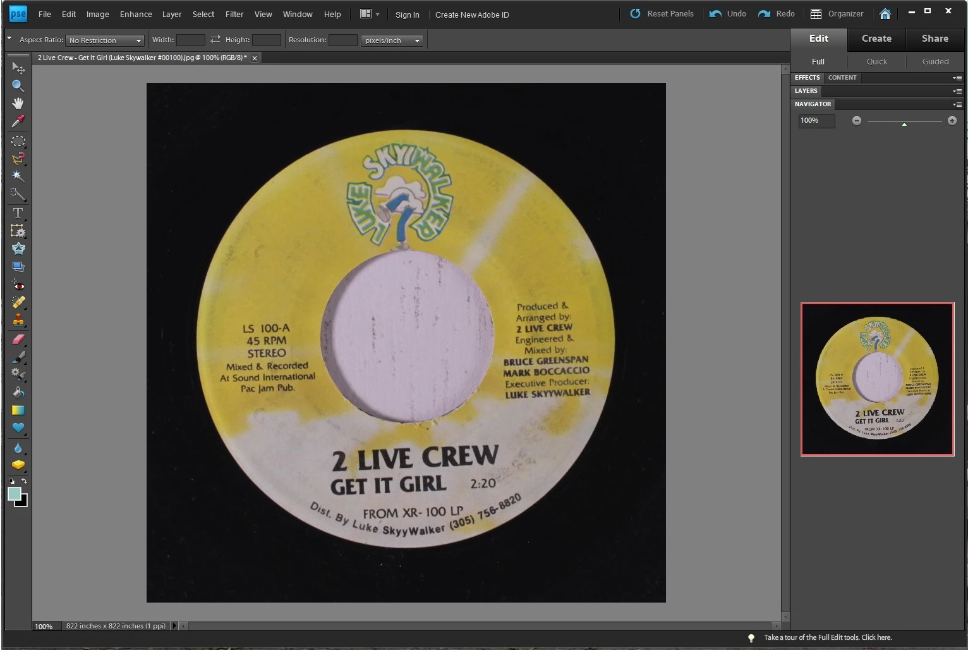Image resolution: width=968 pixels, height=650 pixels.
Task: Select the Eyedropper tool
Action: 18,121
